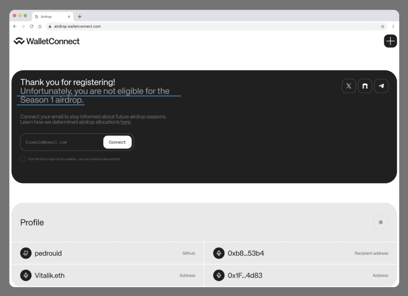Image resolution: width=408 pixels, height=296 pixels.
Task: Click the airdrop.walletconnect.com address bar
Action: coord(217,26)
